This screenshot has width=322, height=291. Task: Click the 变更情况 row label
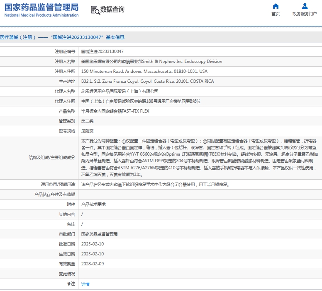[67, 274]
